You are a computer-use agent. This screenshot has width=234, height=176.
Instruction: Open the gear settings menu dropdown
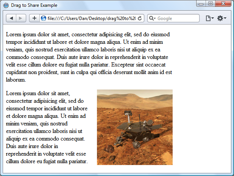(222, 18)
